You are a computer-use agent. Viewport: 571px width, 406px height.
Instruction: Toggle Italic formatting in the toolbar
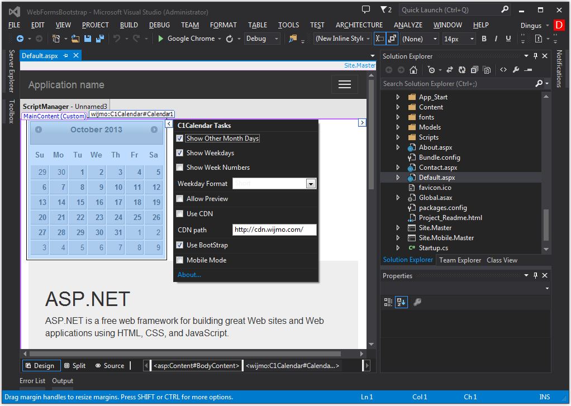(x=496, y=39)
